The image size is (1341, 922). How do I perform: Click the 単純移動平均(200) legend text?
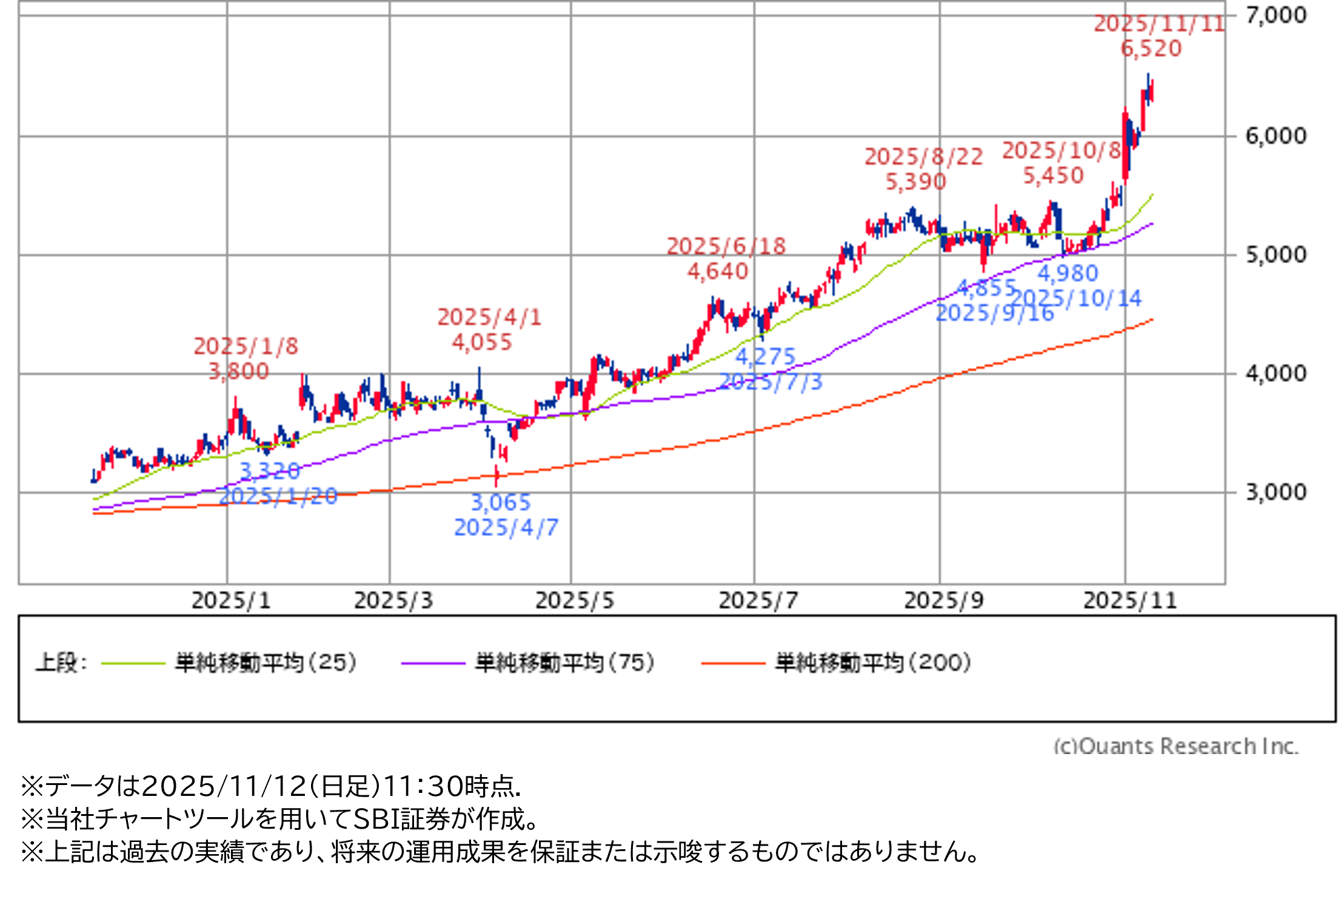[873, 663]
